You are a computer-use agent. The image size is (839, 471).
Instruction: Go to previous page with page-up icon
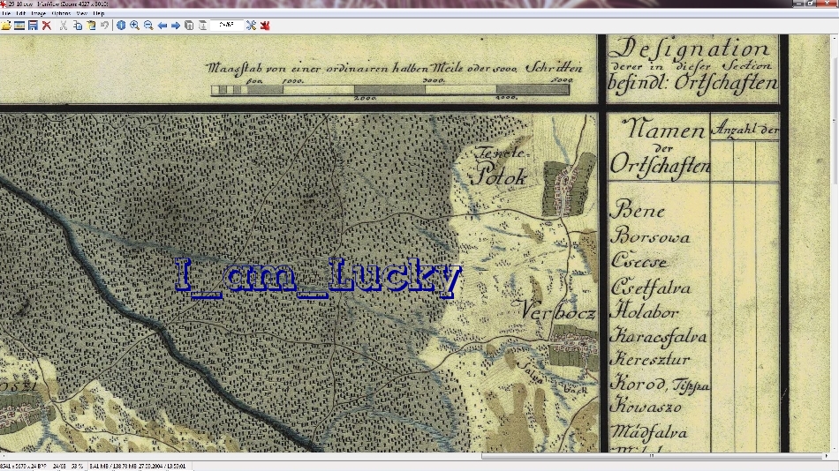(189, 25)
